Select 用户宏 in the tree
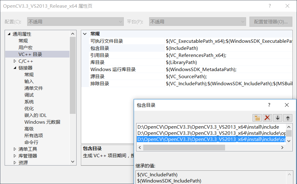The image size is (297, 184). coord(25,48)
